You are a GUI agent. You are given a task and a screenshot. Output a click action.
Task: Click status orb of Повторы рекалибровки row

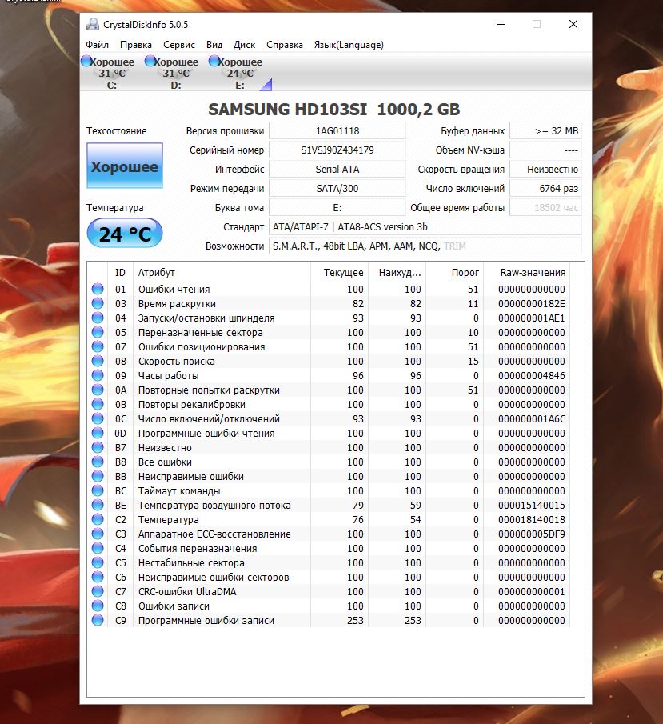click(x=98, y=404)
